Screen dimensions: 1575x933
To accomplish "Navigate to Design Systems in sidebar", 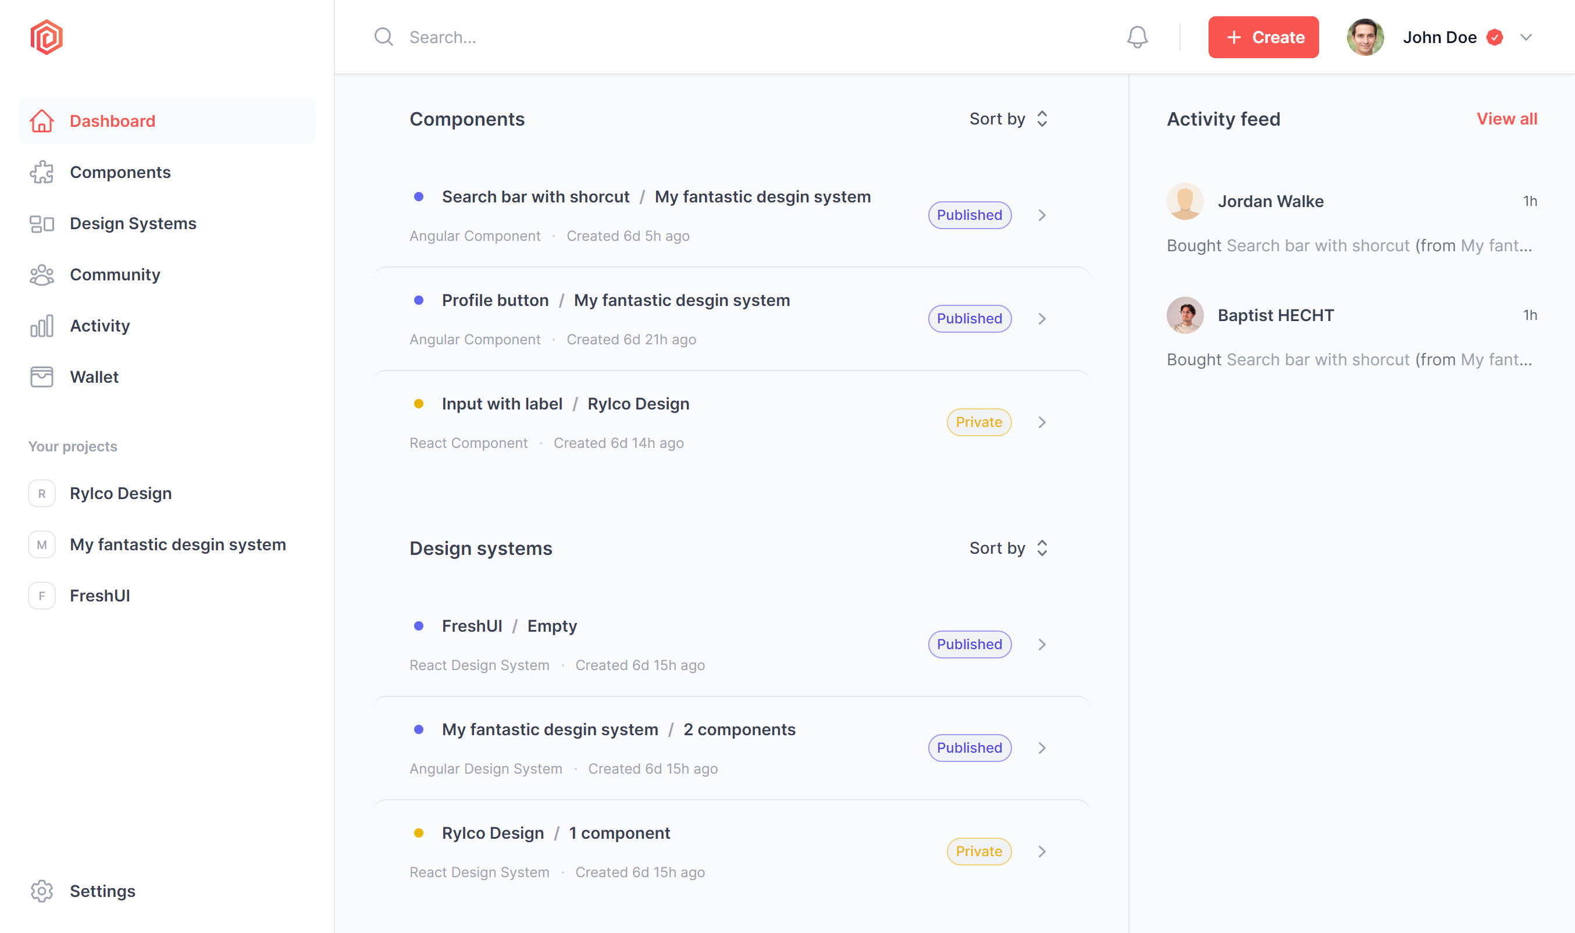I will click(x=132, y=223).
